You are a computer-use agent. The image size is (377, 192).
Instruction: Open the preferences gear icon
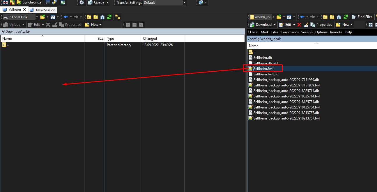(82, 3)
